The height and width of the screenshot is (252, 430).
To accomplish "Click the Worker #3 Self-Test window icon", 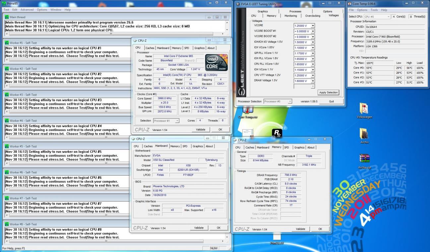I will 7,95.
